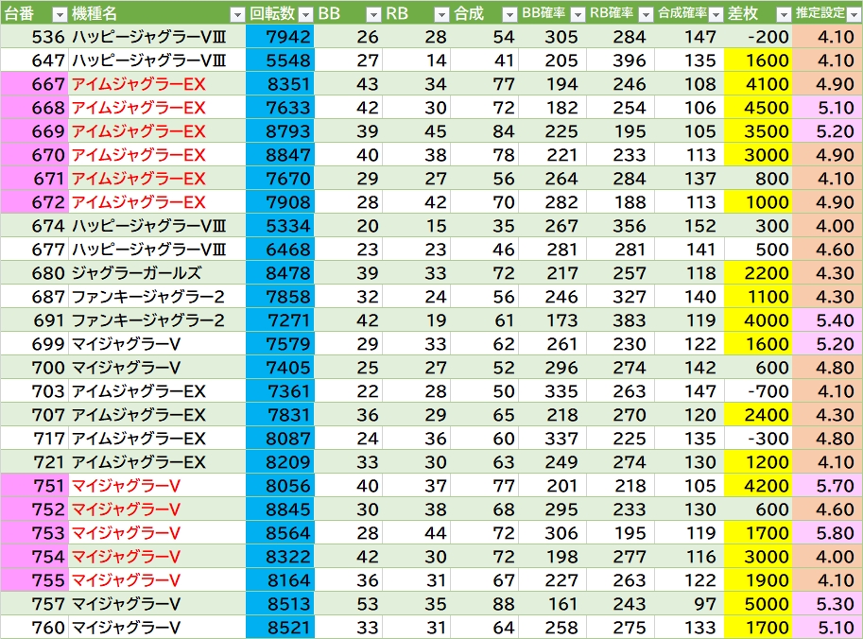Select the 回転数 cell showing 5334
The width and height of the screenshot is (863, 639).
pos(280,226)
